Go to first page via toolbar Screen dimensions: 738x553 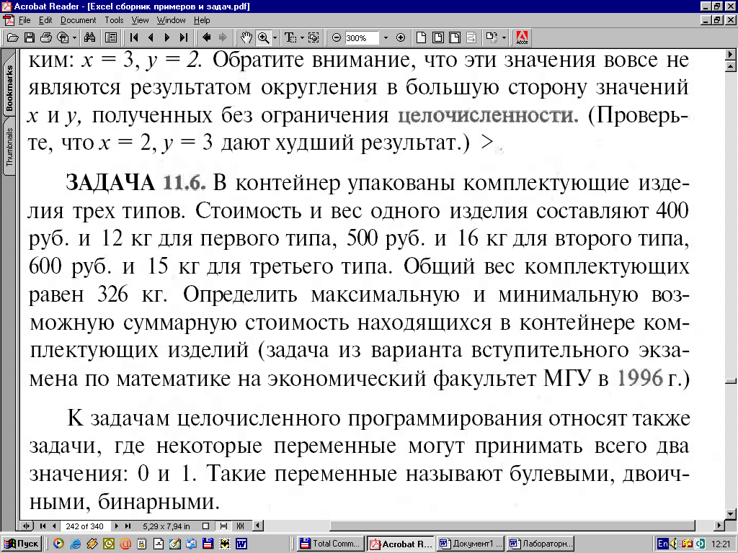tap(133, 37)
